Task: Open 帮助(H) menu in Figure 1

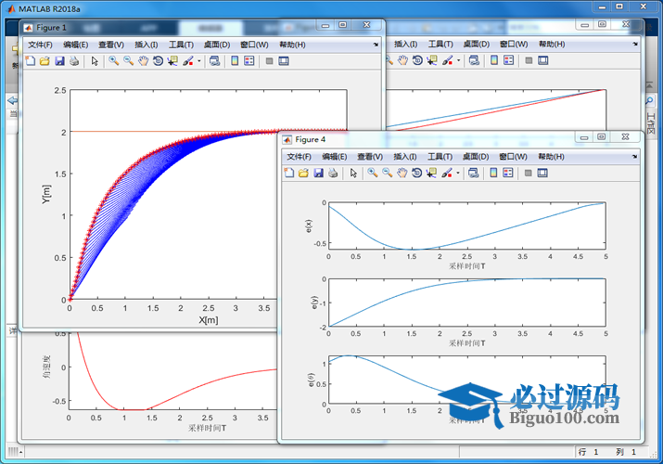Action: [292, 45]
